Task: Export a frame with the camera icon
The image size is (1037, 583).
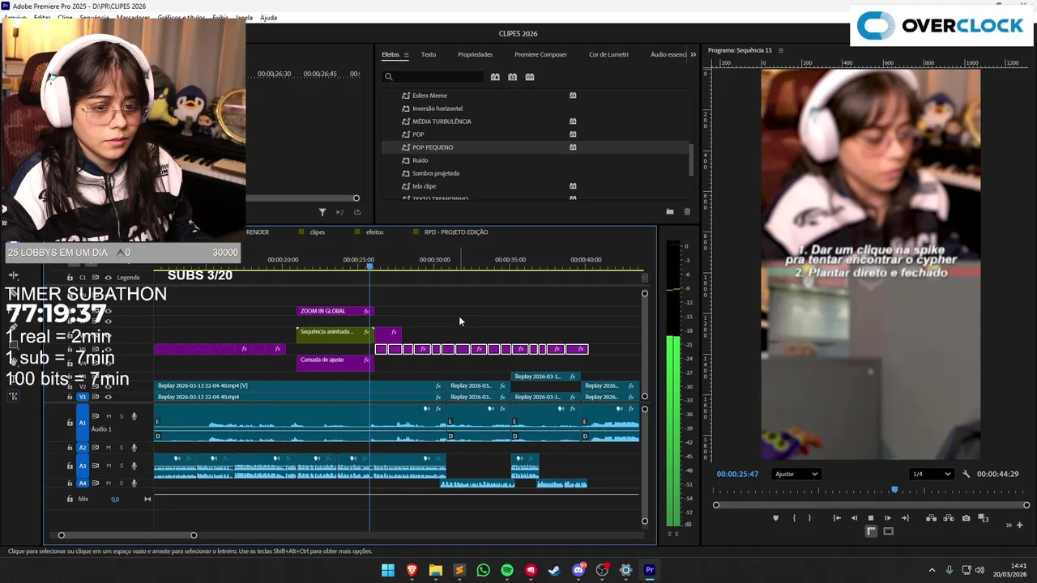Action: (966, 518)
